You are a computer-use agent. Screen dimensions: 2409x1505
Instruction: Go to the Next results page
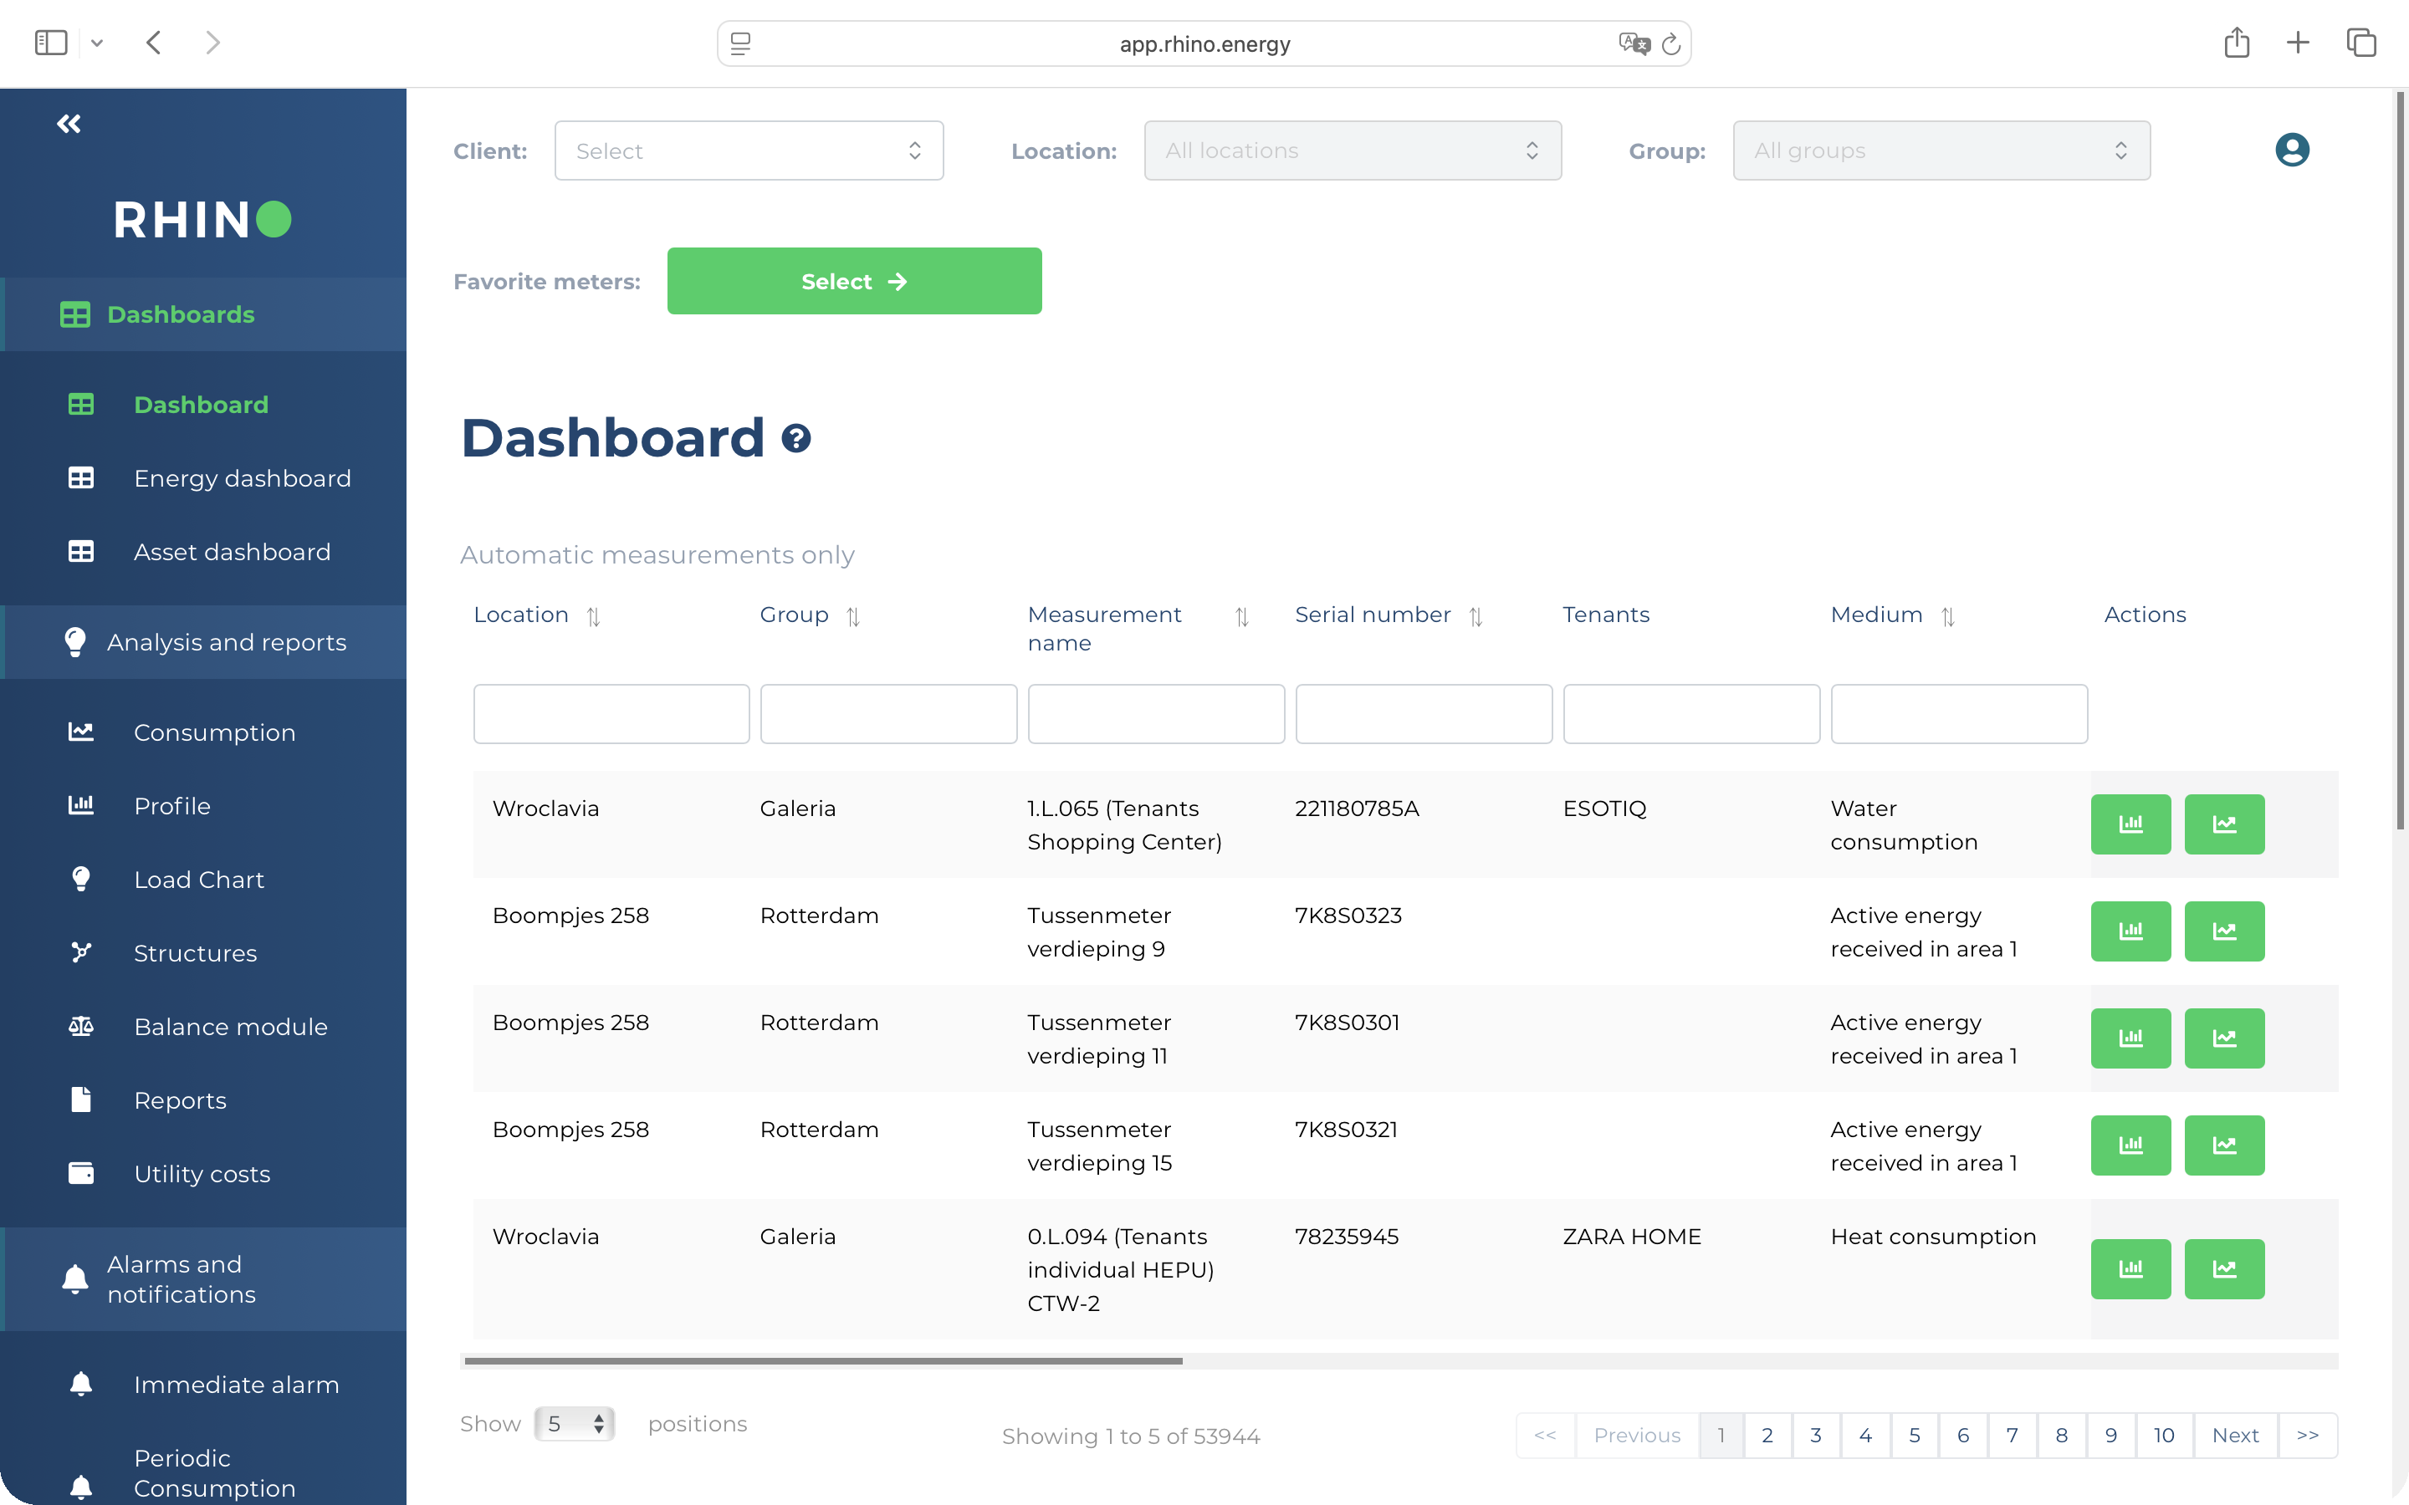(x=2235, y=1436)
